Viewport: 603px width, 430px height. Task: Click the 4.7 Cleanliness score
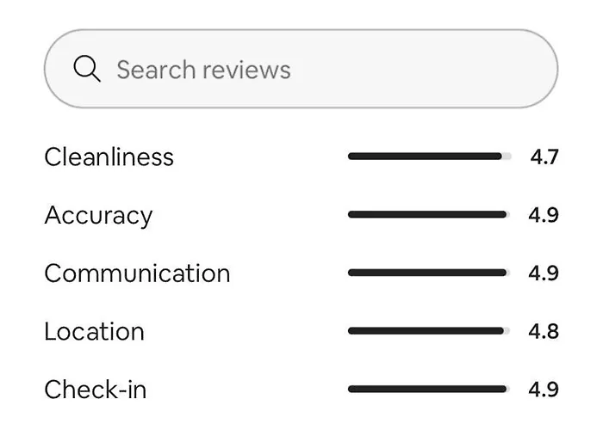pos(544,157)
